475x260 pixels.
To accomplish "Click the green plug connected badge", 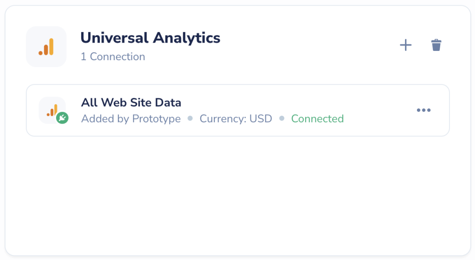I will (63, 118).
